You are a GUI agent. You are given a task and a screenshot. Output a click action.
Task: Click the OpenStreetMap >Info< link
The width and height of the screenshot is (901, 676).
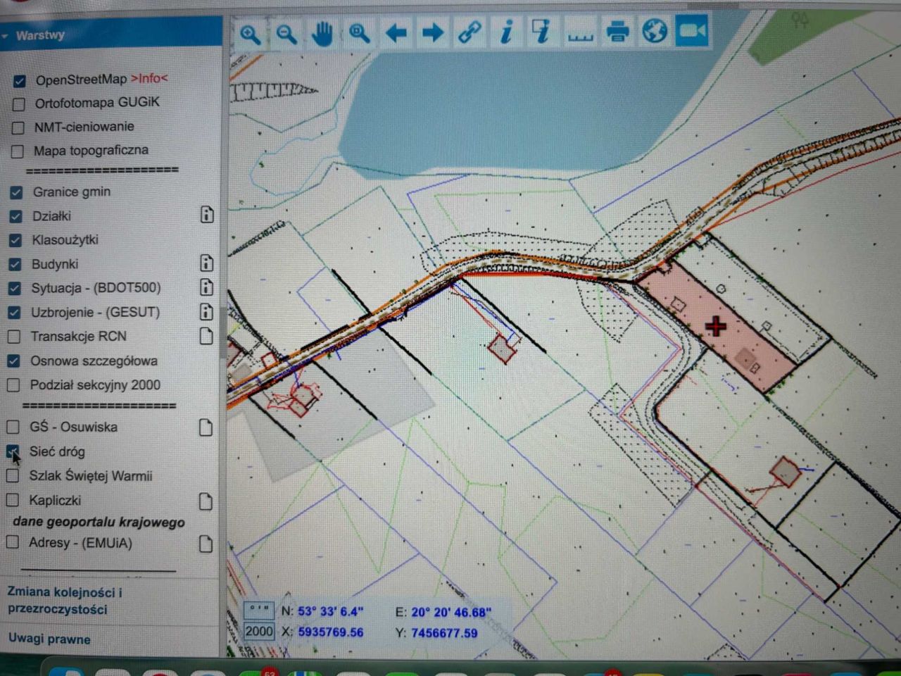[x=149, y=78]
